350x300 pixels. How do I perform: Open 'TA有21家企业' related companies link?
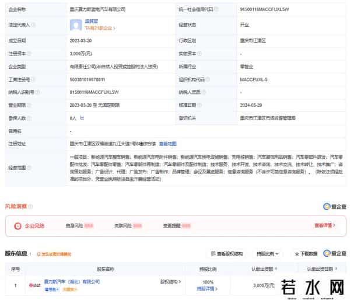coord(97,27)
